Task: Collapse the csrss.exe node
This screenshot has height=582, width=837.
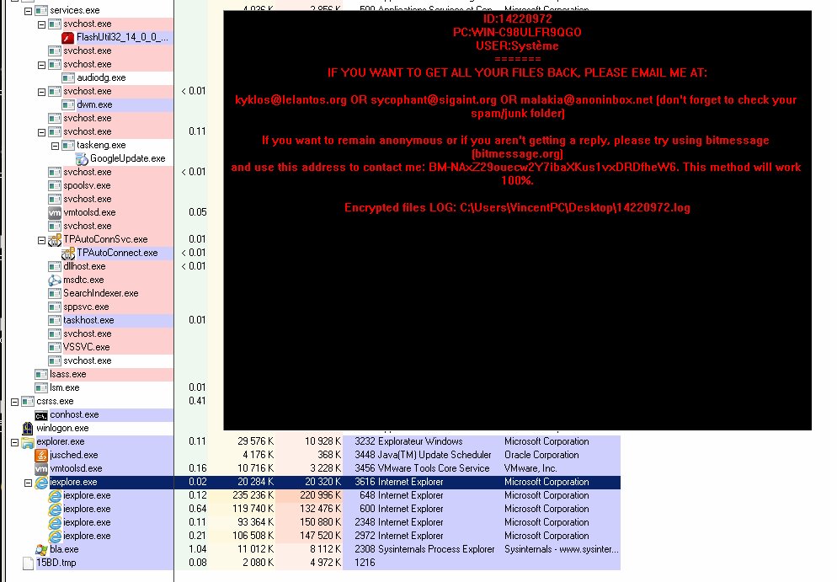Action: [14, 402]
